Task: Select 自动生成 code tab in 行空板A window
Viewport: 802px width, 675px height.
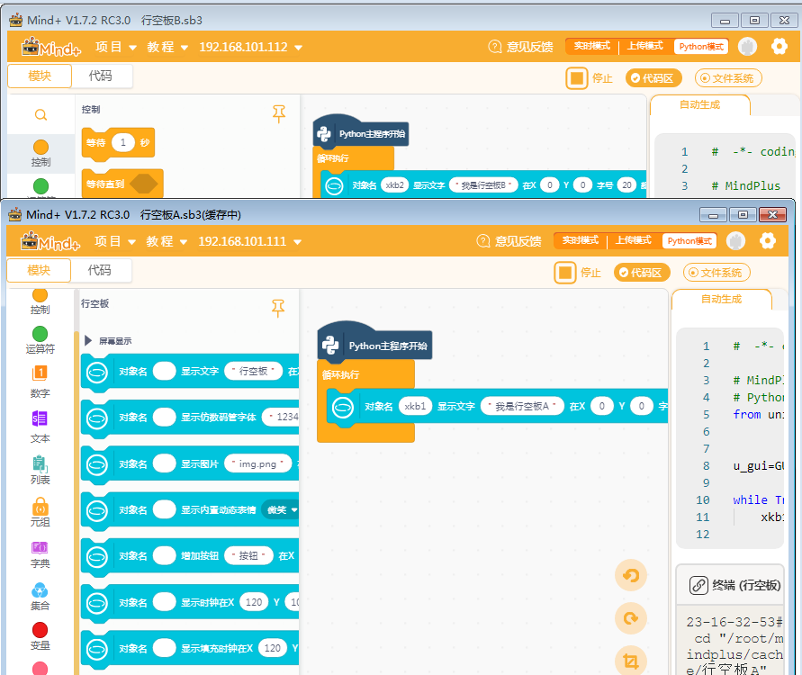Action: (x=721, y=299)
